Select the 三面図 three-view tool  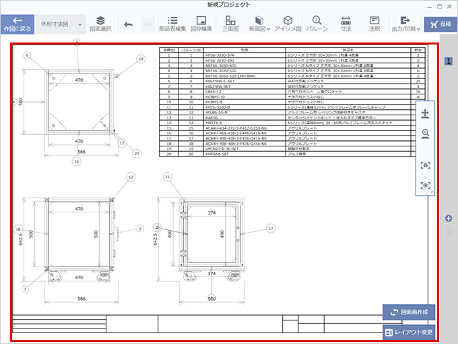pos(230,24)
